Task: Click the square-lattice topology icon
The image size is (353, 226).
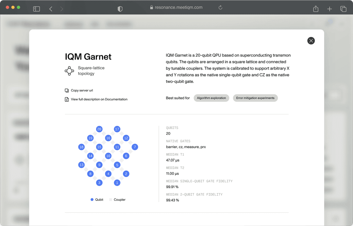Action: (x=69, y=71)
